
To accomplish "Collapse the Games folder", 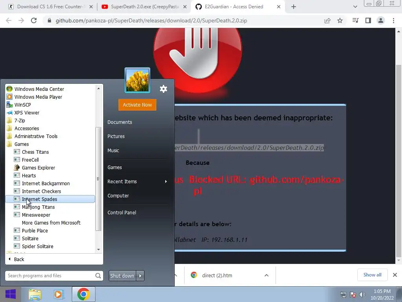I will (x=22, y=144).
